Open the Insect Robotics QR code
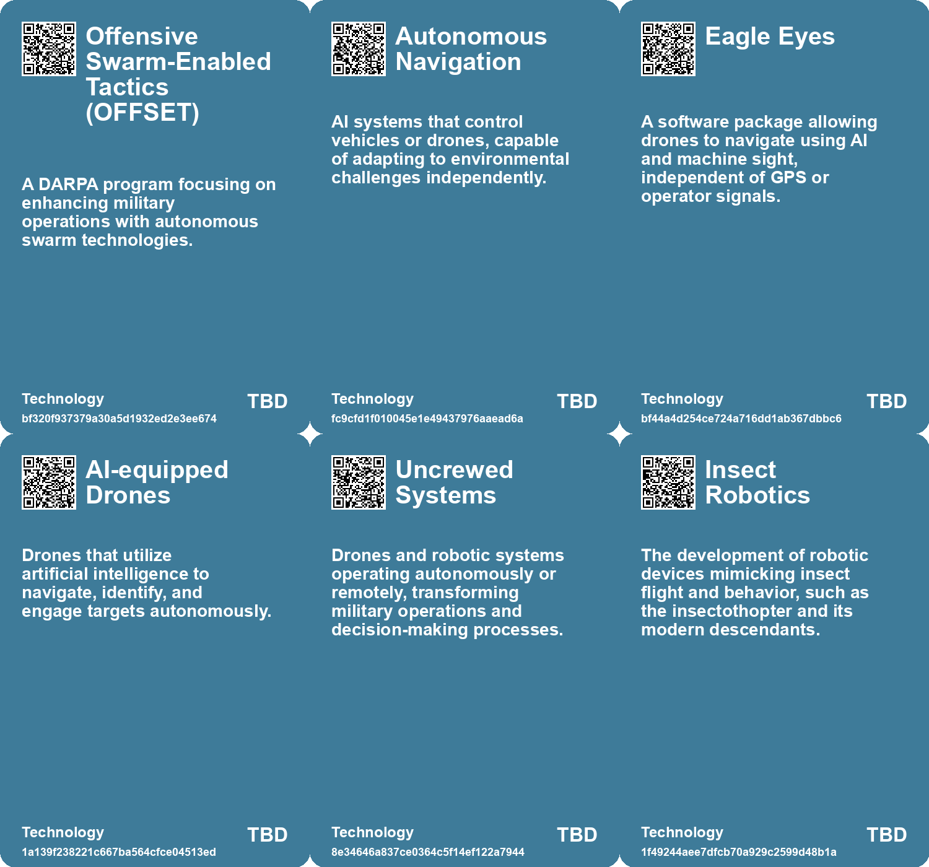The width and height of the screenshot is (929, 867). [668, 482]
